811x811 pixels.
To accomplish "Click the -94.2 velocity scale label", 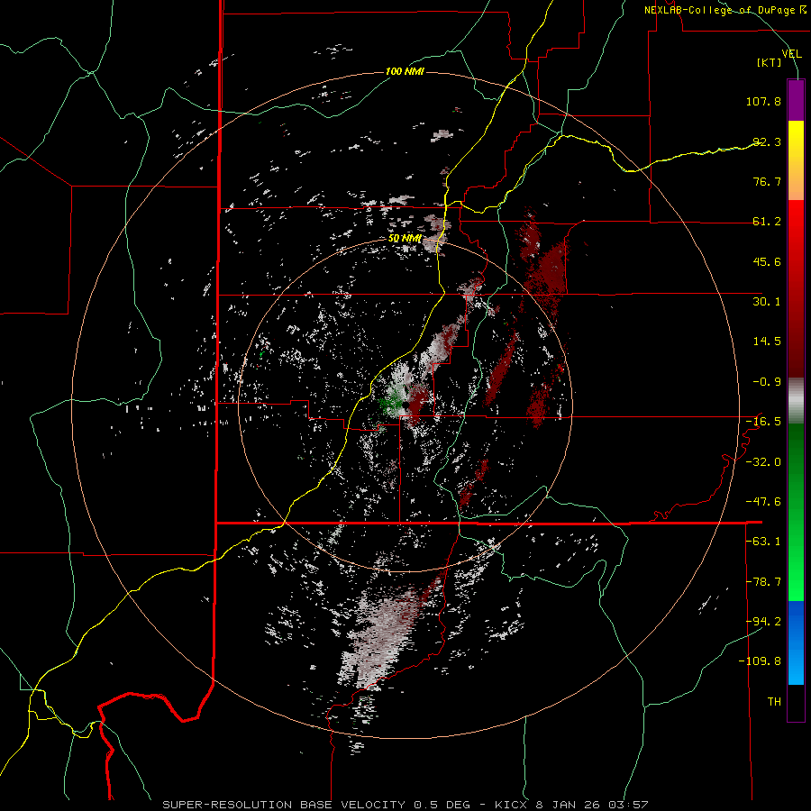I will [x=763, y=622].
